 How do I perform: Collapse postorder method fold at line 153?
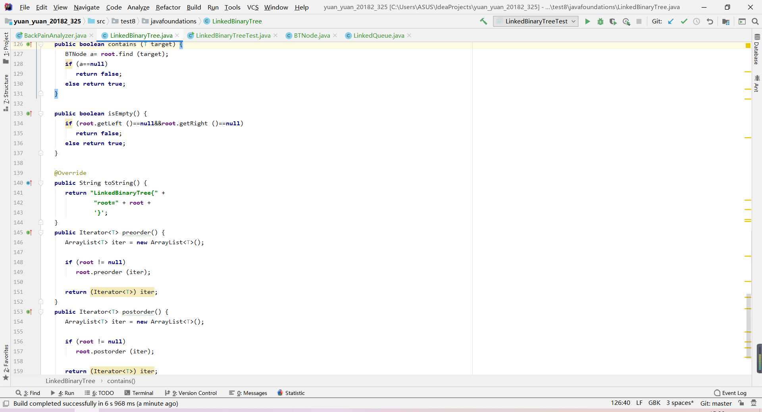coord(40,312)
